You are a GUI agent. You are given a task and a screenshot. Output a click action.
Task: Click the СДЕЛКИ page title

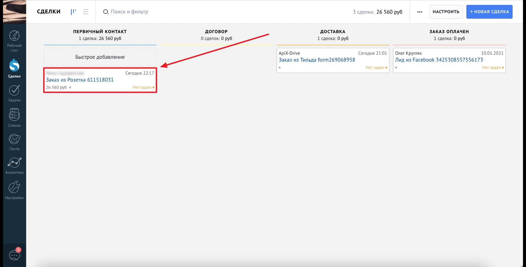click(49, 12)
